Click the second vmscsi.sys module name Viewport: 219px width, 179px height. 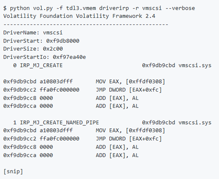[195, 122]
